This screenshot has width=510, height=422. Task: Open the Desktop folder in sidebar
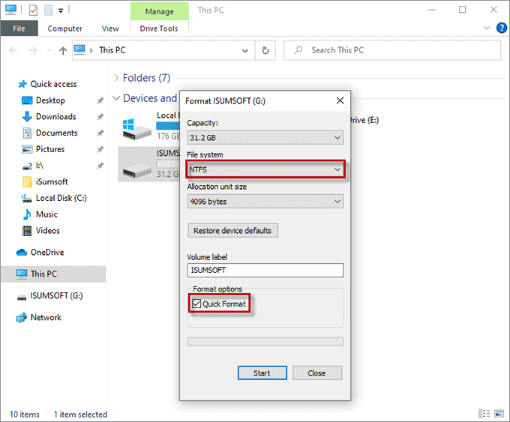tap(43, 100)
